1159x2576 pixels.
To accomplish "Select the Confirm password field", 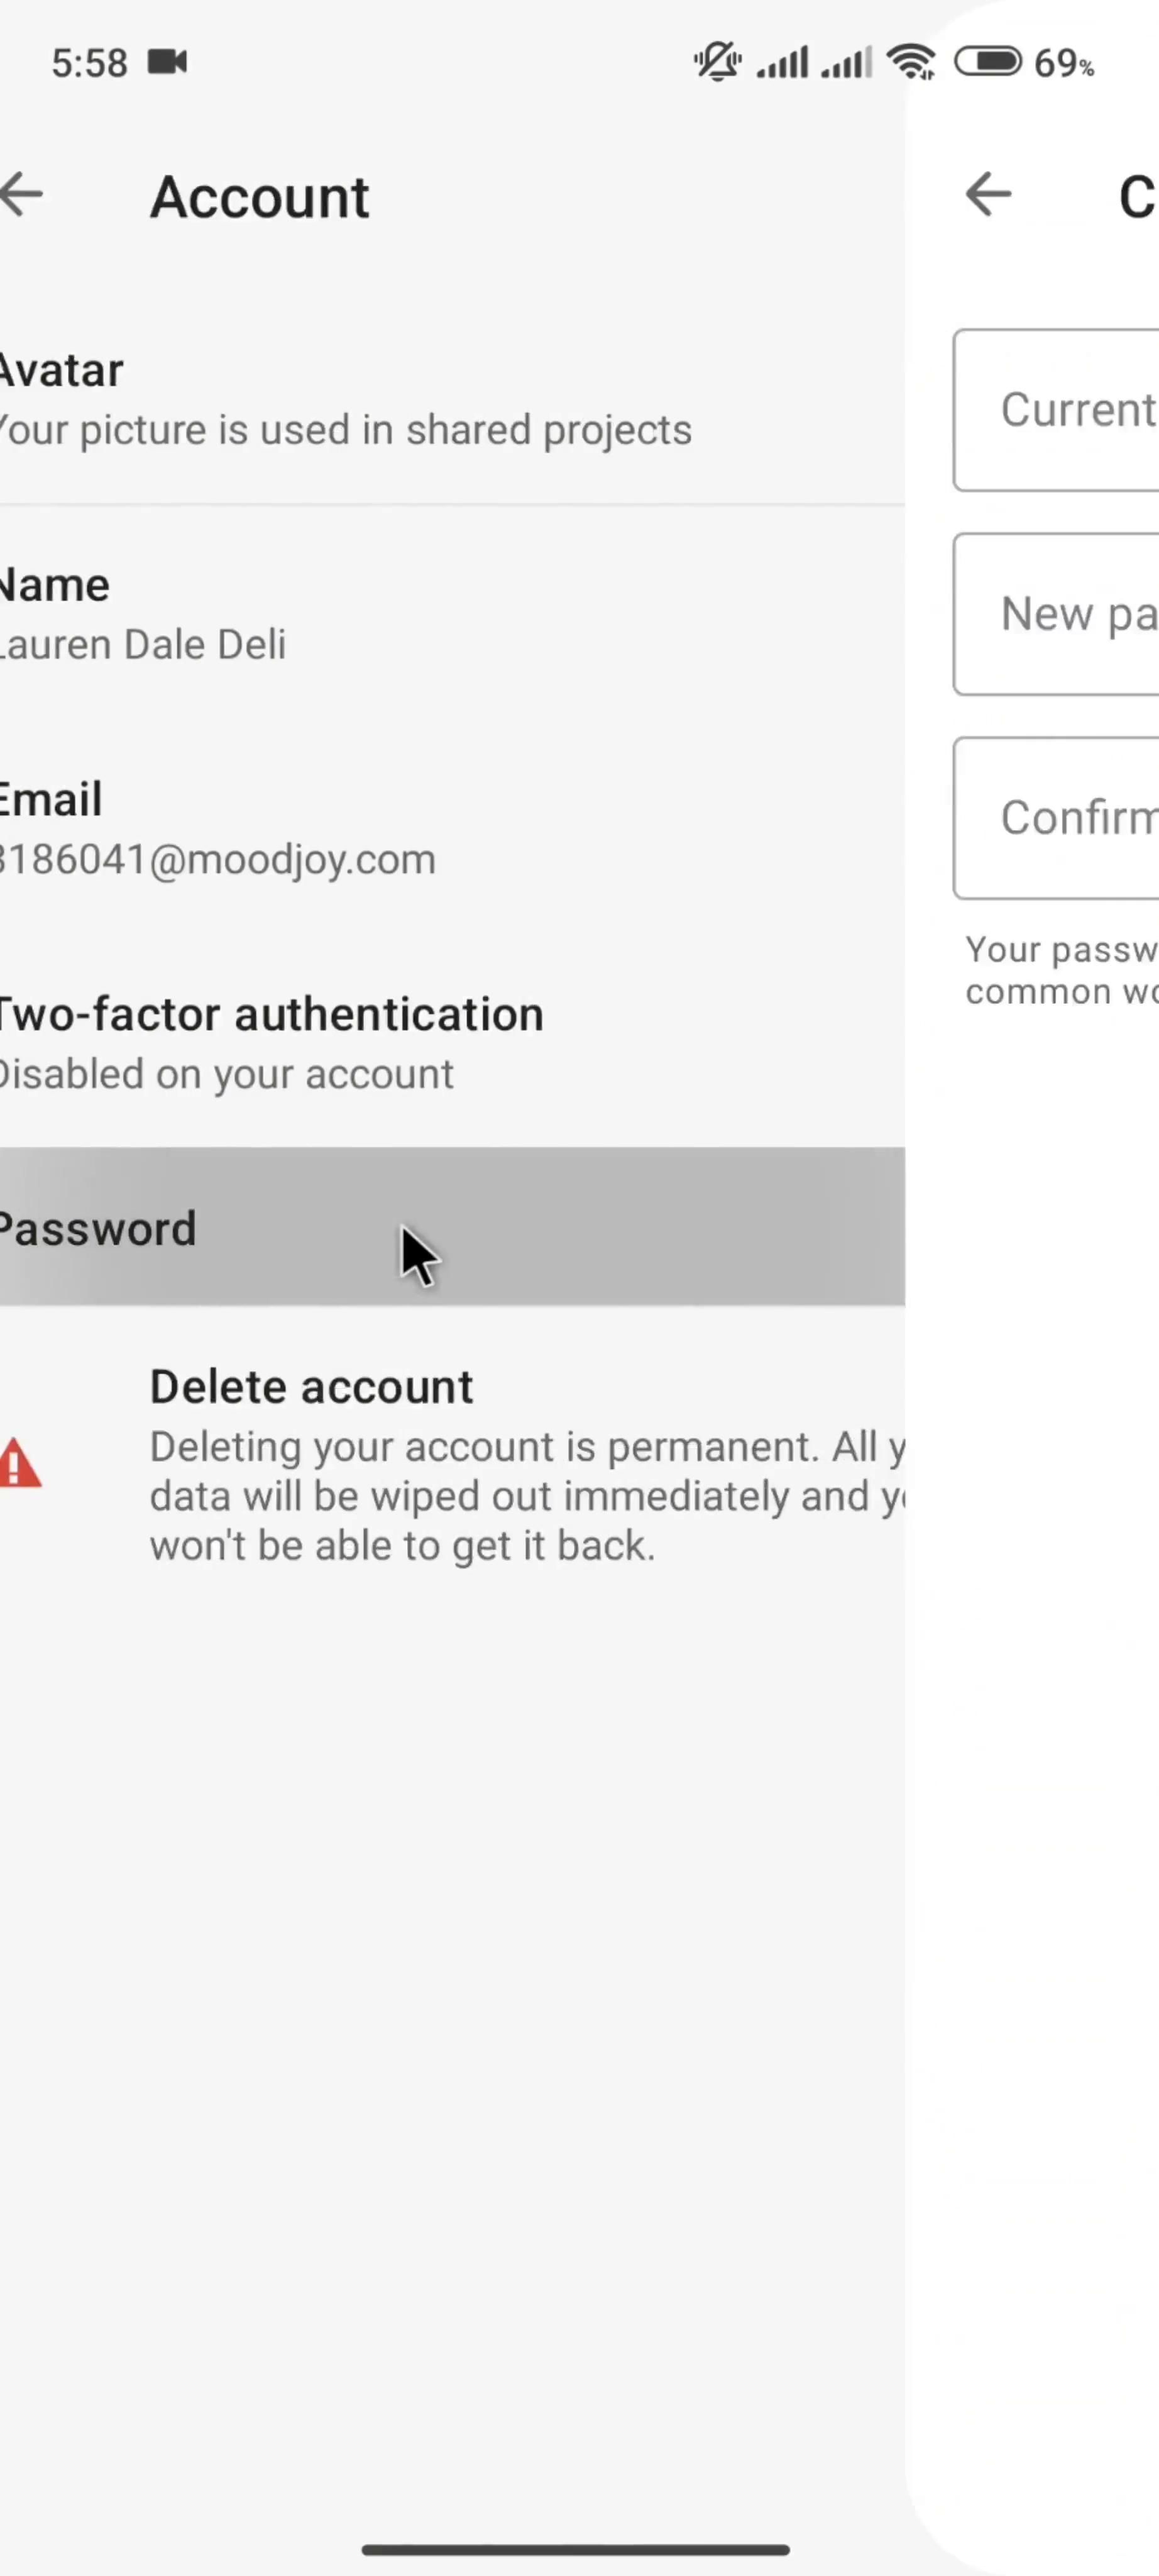I will (1059, 818).
